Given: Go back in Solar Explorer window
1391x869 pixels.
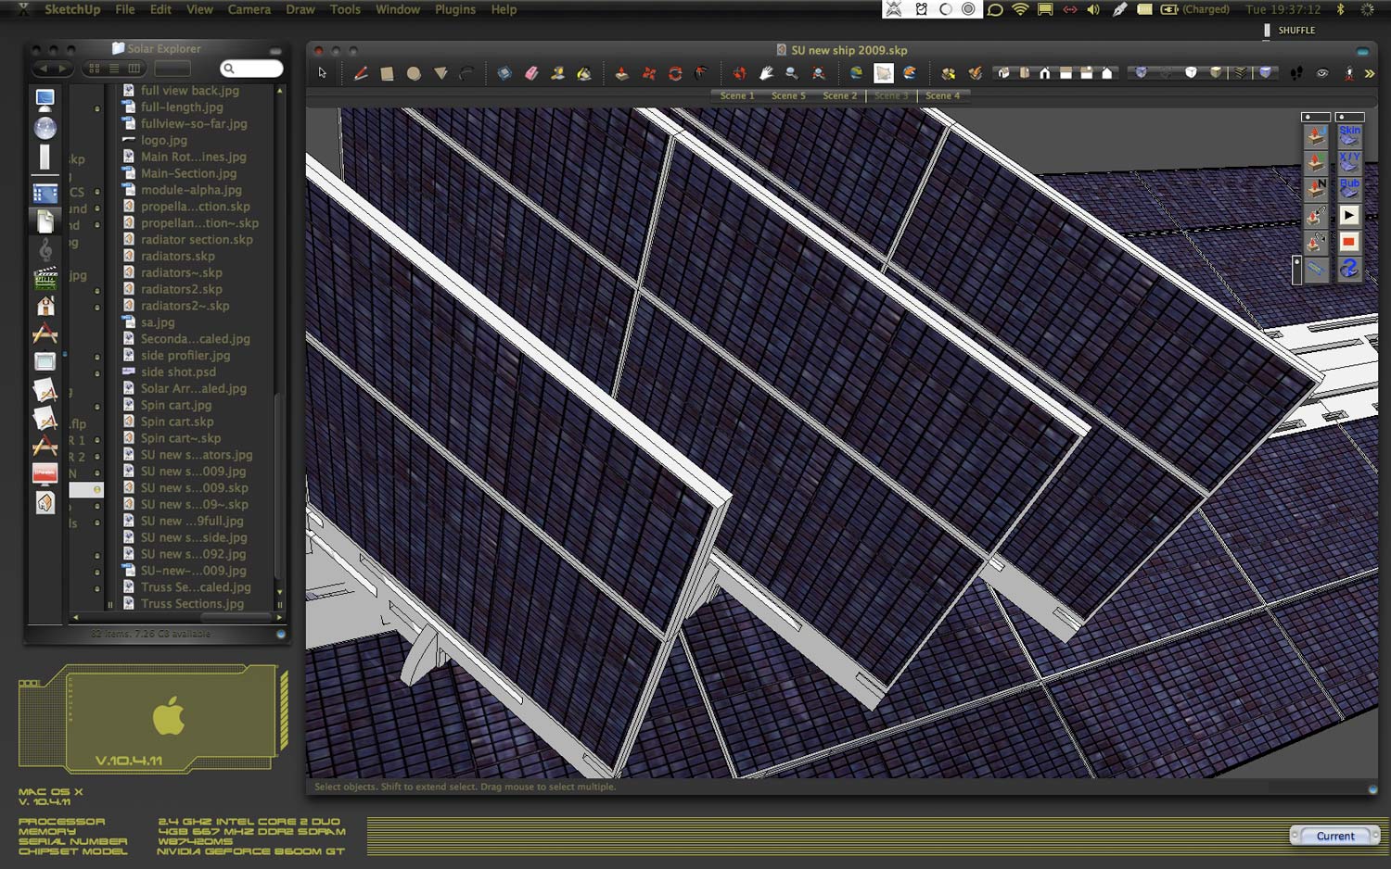Looking at the screenshot, I should click(42, 69).
